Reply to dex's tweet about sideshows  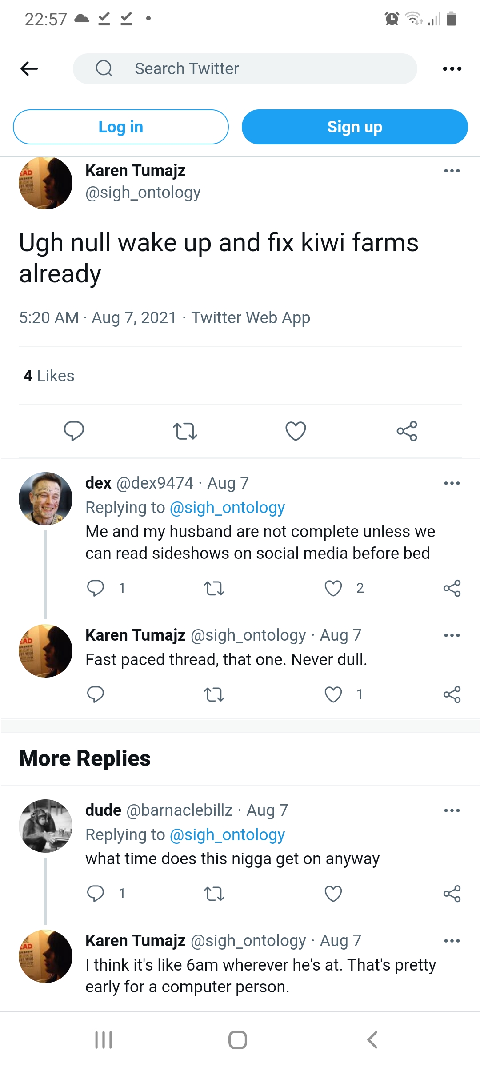tap(96, 588)
